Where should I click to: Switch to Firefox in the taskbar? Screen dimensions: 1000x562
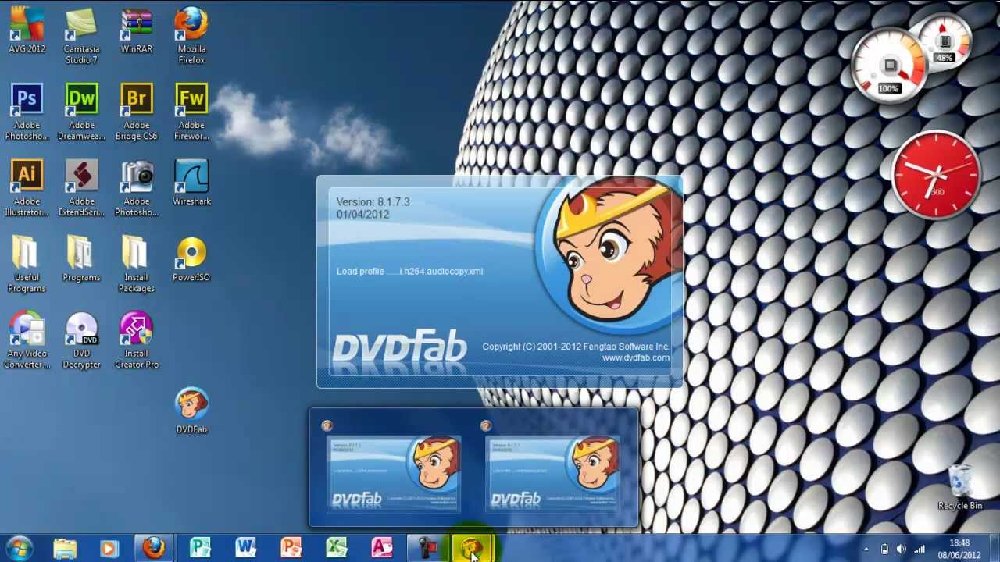pos(154,548)
